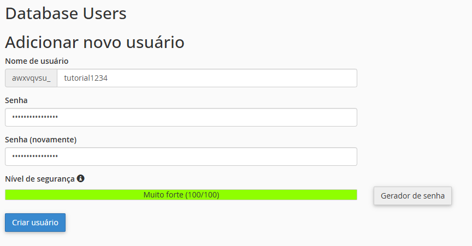Screen dimensions: 472x246
Task: Open the Gerador de senha password generator
Action: click(412, 195)
